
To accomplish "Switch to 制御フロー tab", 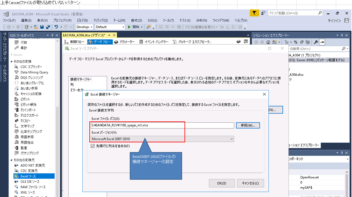I will tap(74, 42).
